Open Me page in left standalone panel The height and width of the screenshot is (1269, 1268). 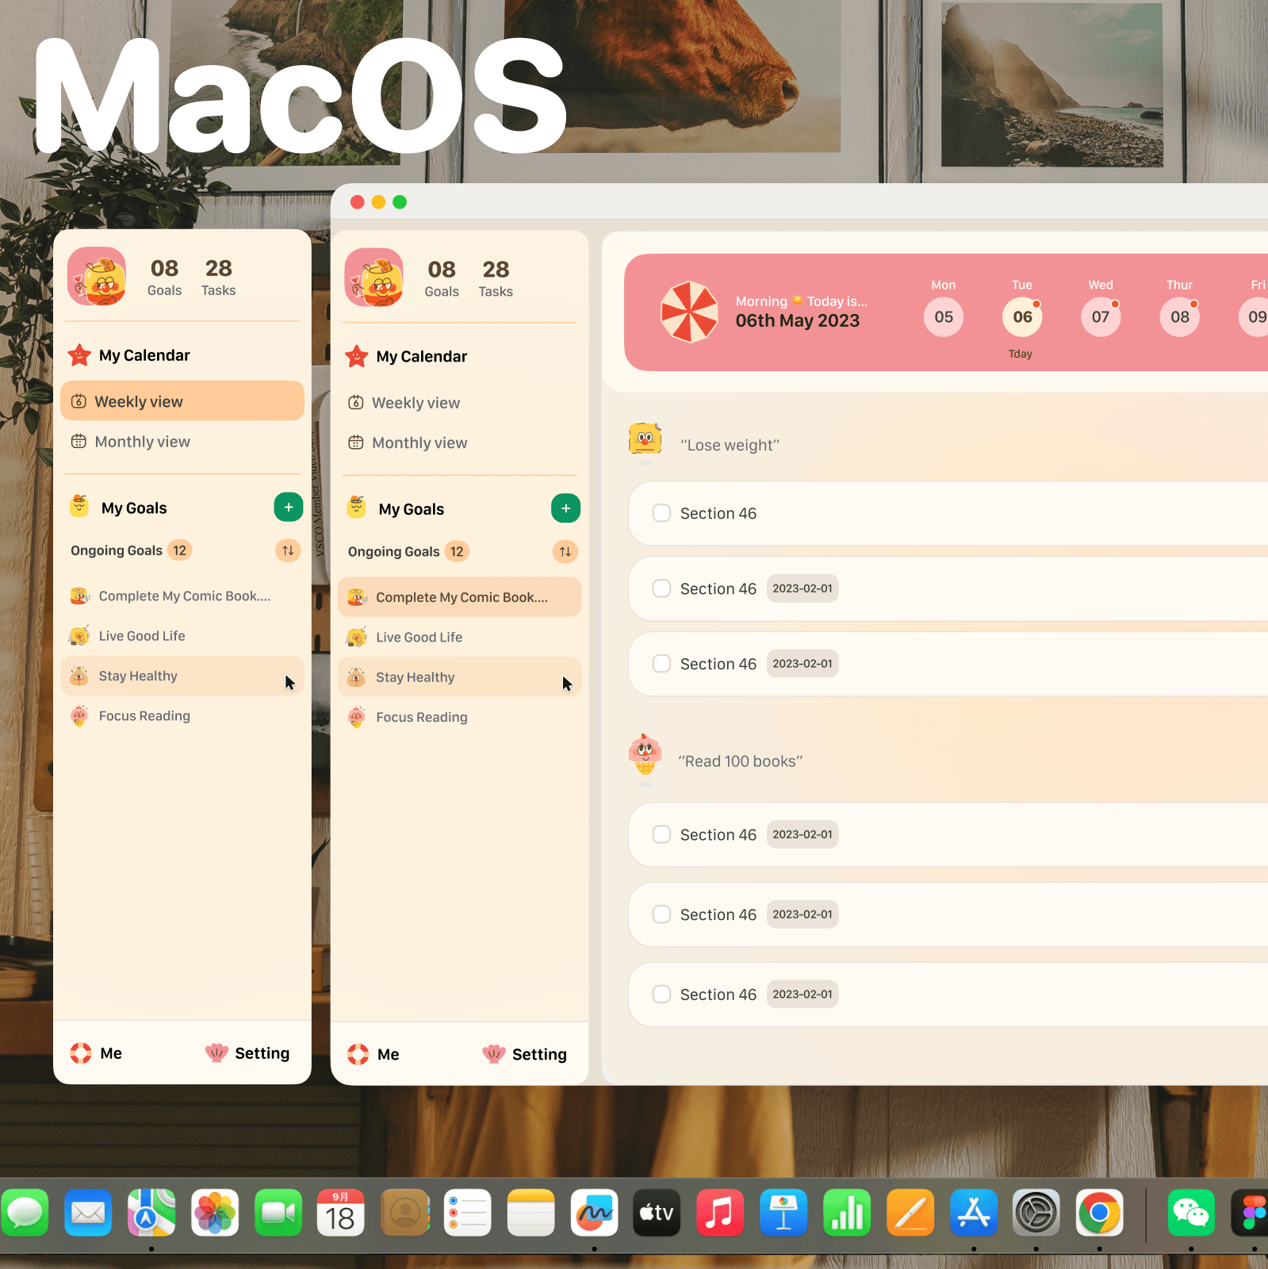96,1053
